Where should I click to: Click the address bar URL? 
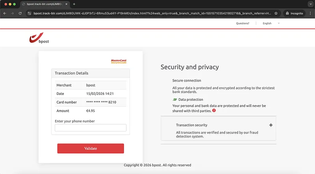pos(152,13)
